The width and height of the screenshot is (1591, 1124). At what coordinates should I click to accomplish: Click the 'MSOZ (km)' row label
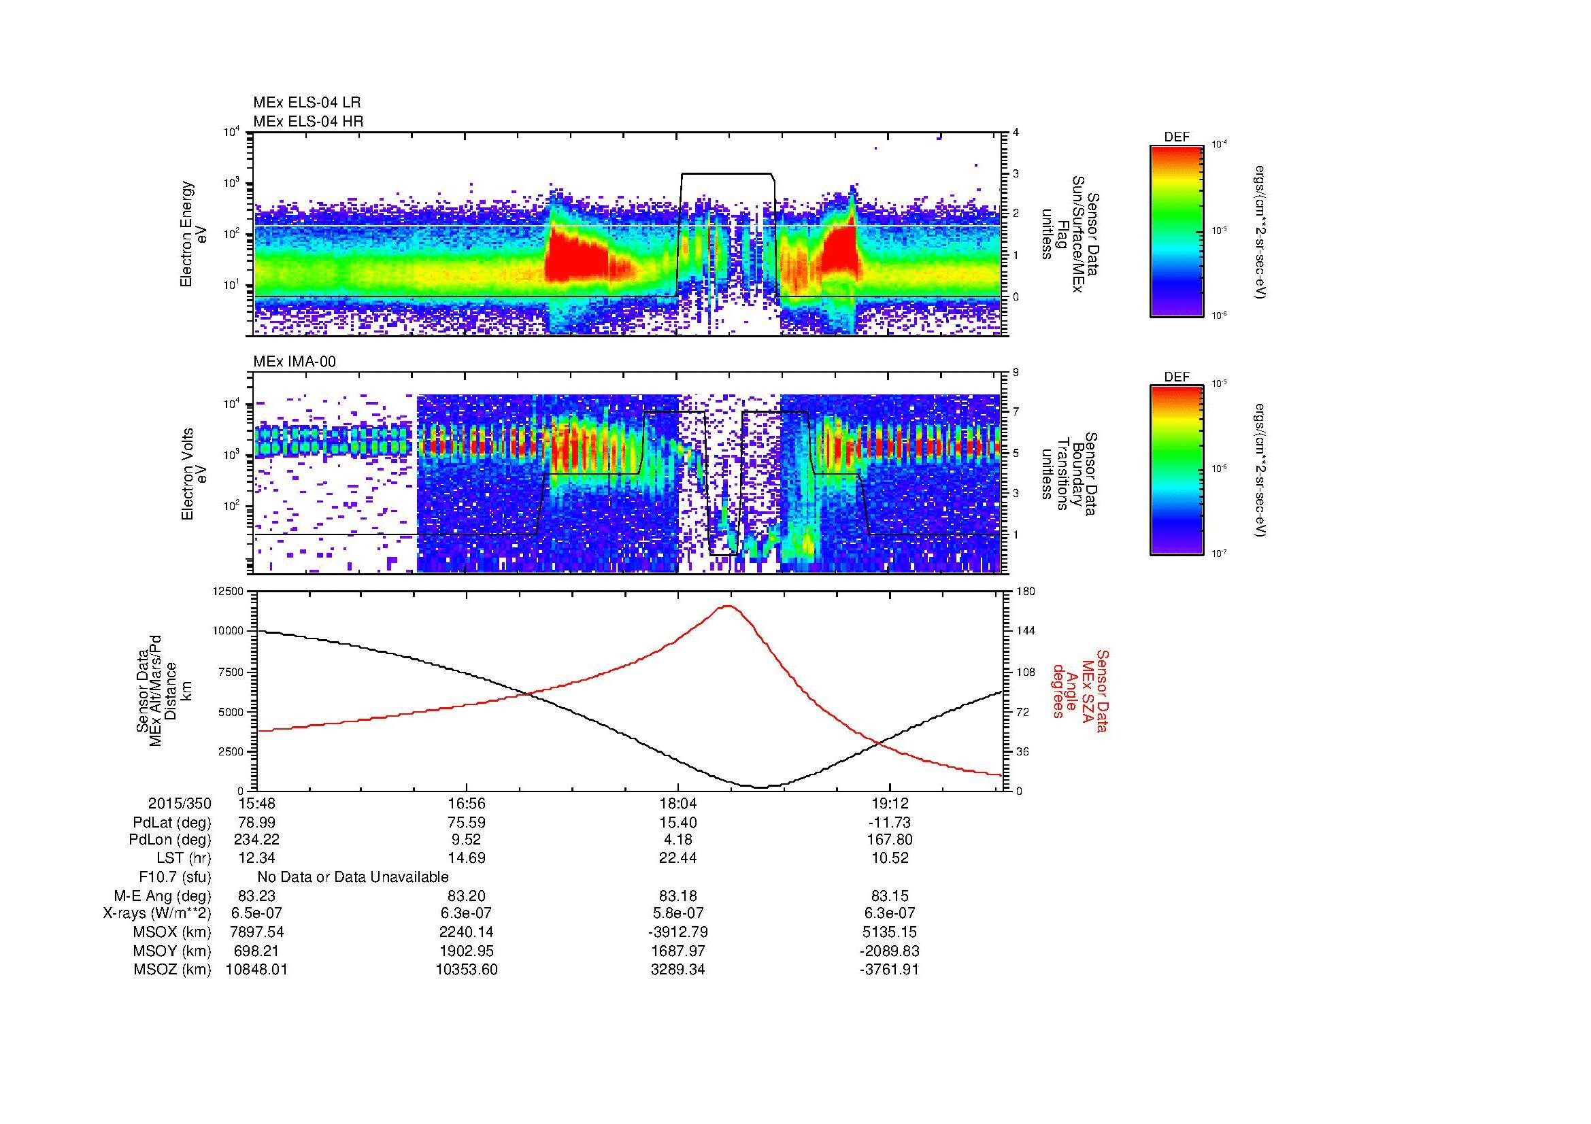point(173,970)
